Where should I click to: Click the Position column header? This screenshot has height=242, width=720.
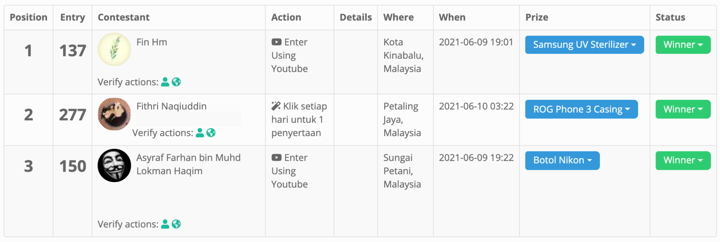28,18
